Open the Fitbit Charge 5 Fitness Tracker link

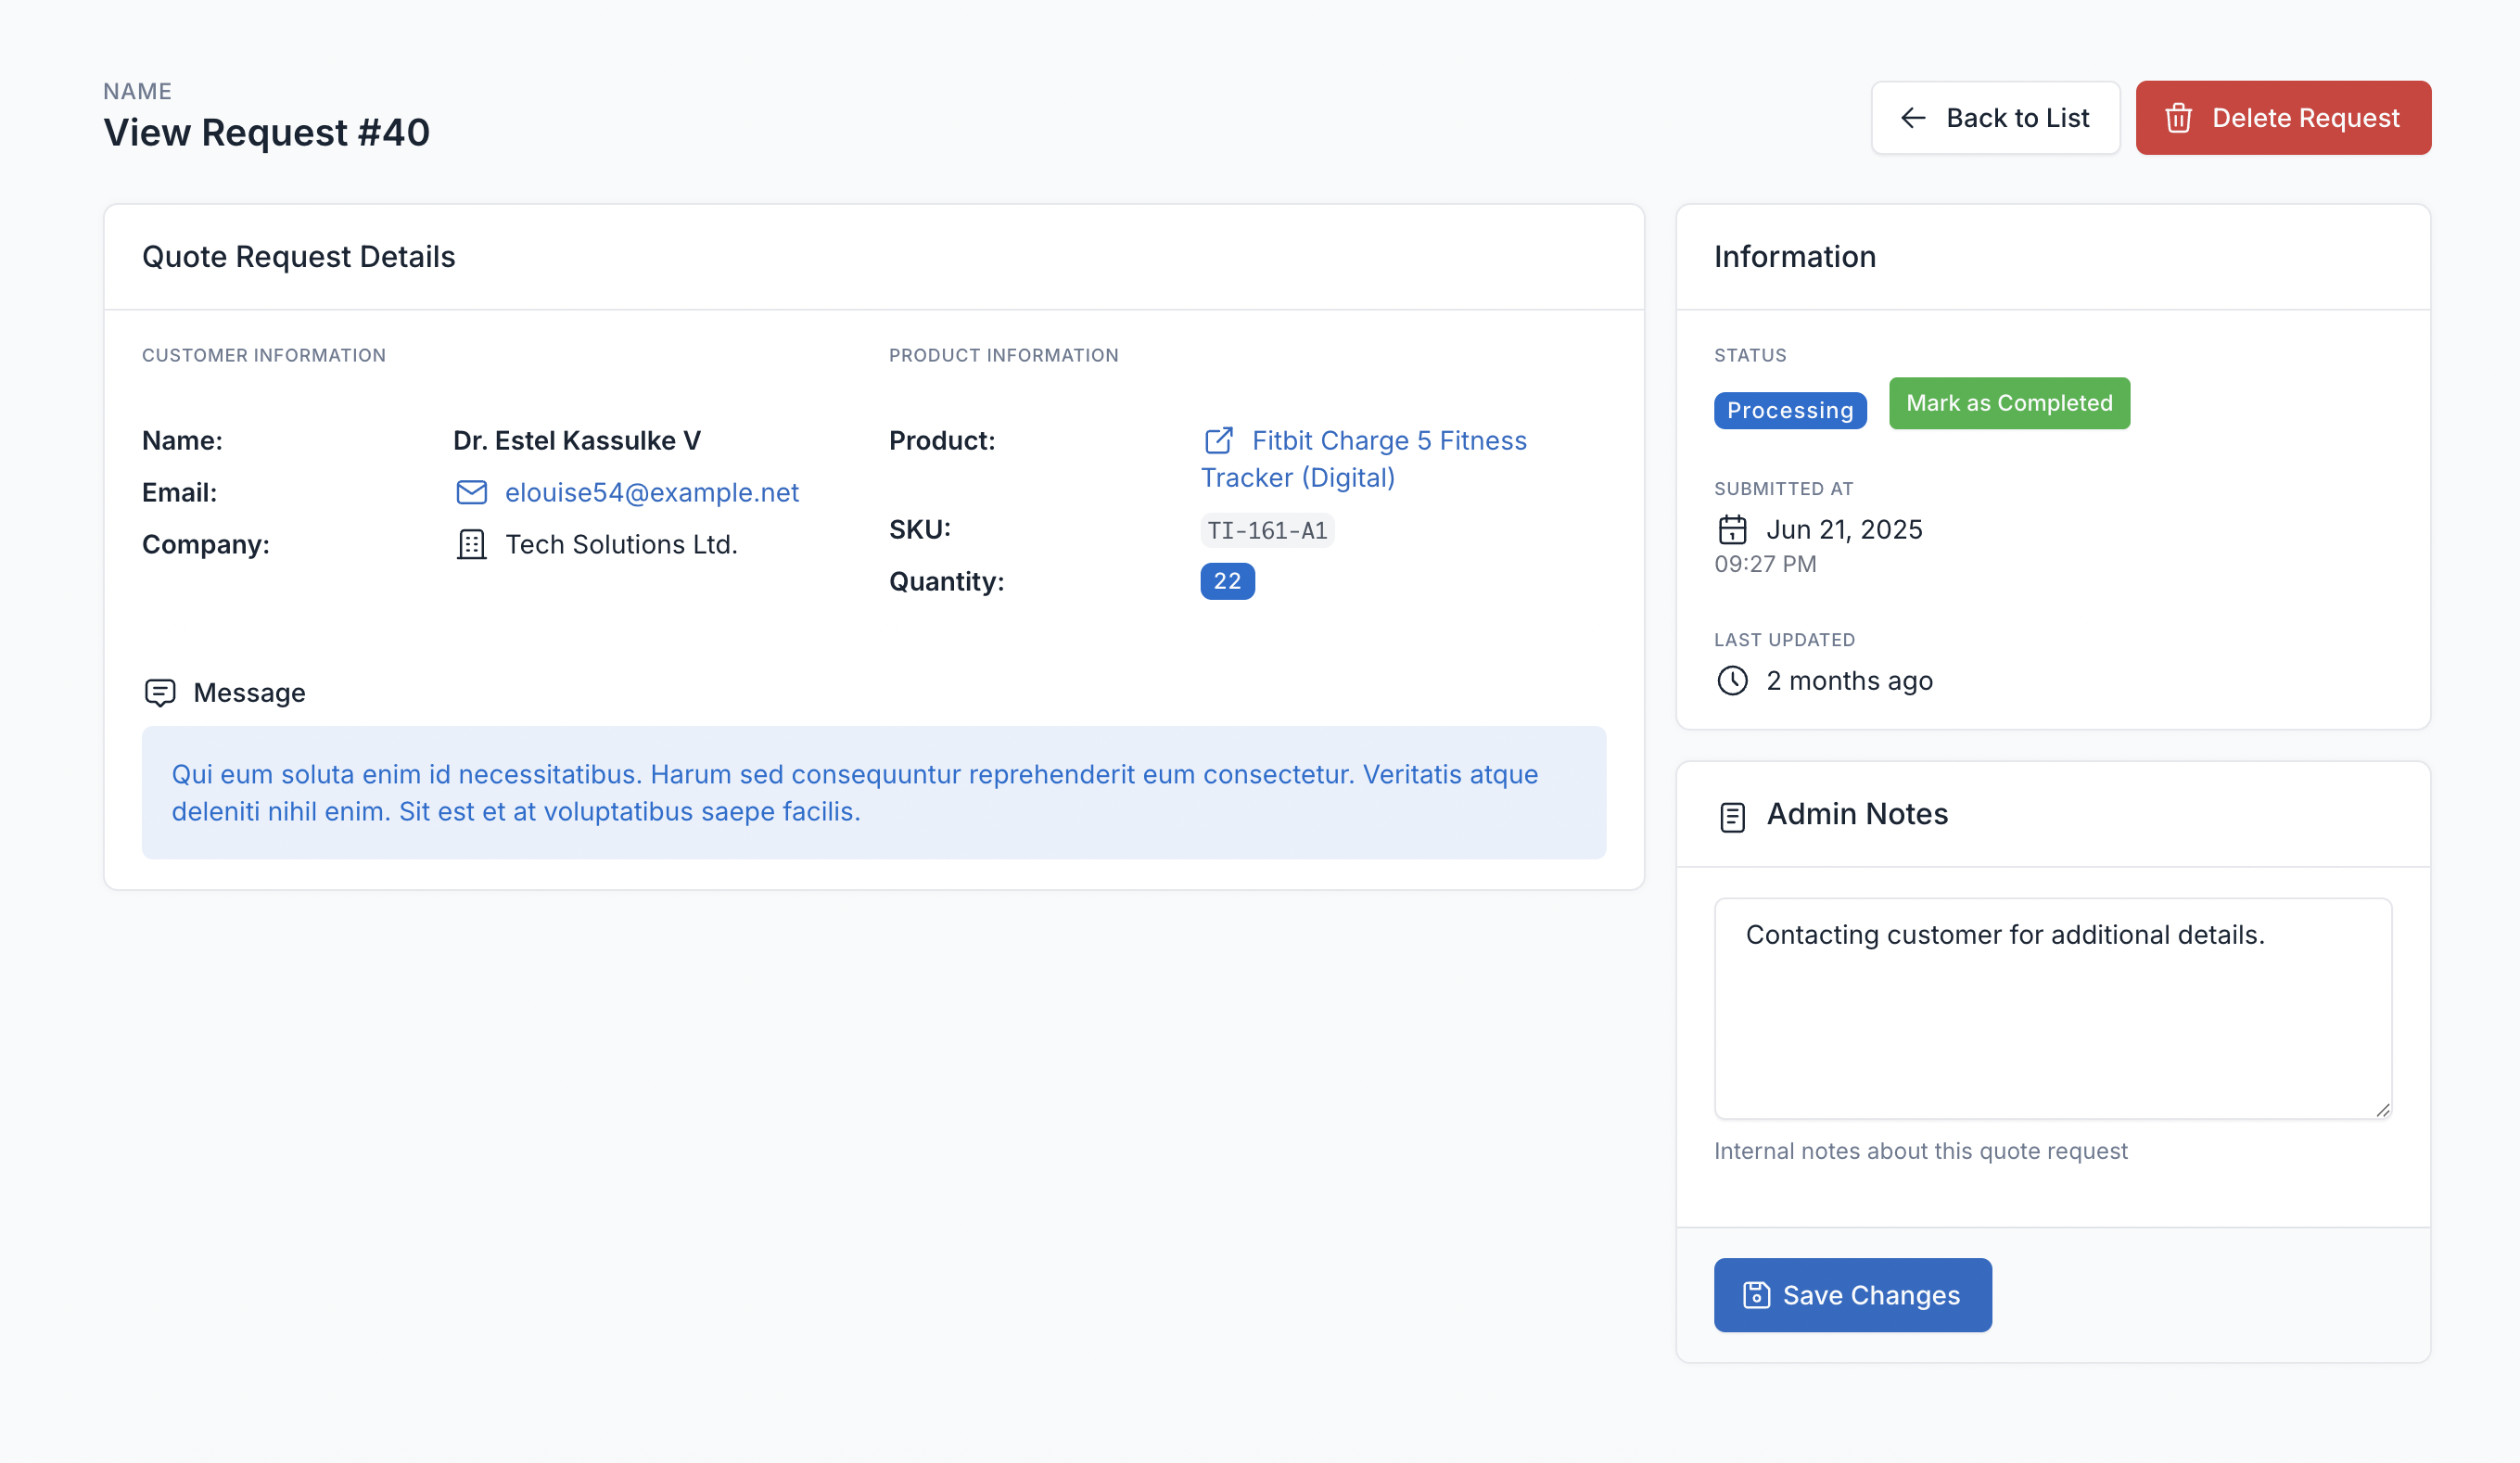click(x=1388, y=440)
